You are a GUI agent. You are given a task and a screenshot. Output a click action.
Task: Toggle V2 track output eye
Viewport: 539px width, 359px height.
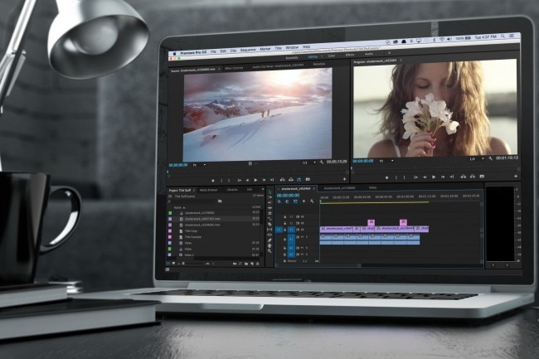tap(303, 223)
